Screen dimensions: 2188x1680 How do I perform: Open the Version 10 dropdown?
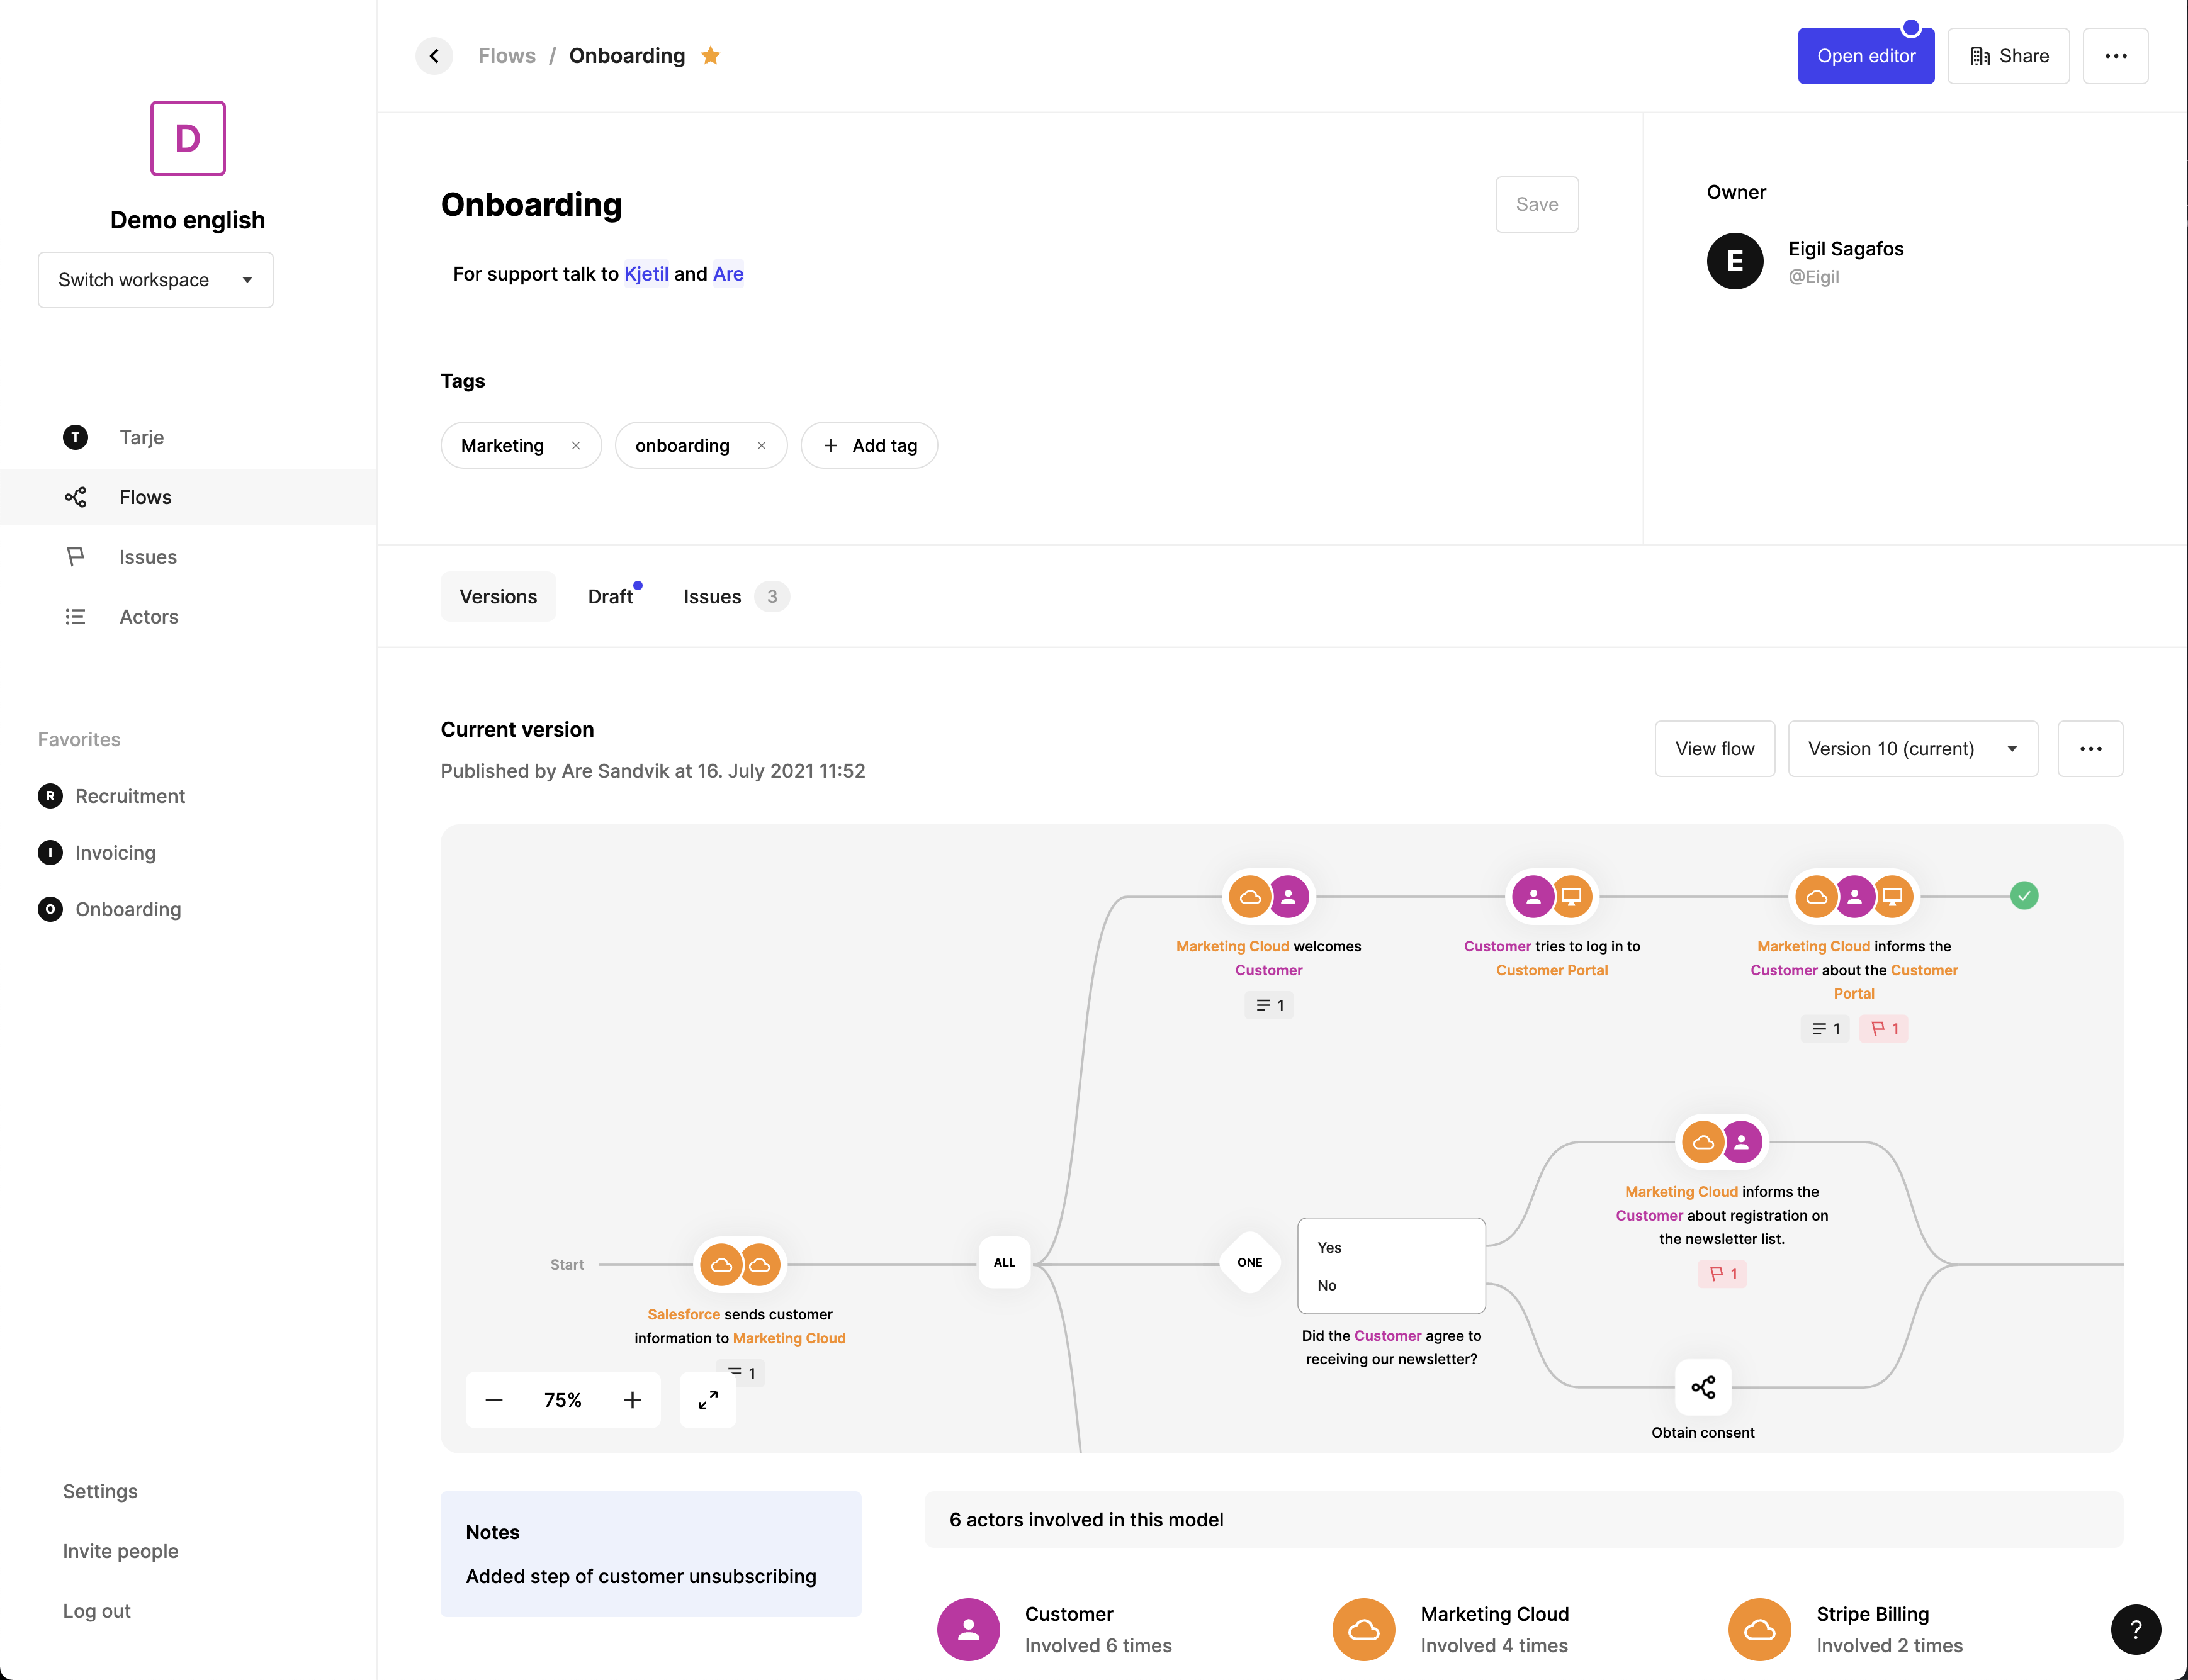click(x=1911, y=748)
